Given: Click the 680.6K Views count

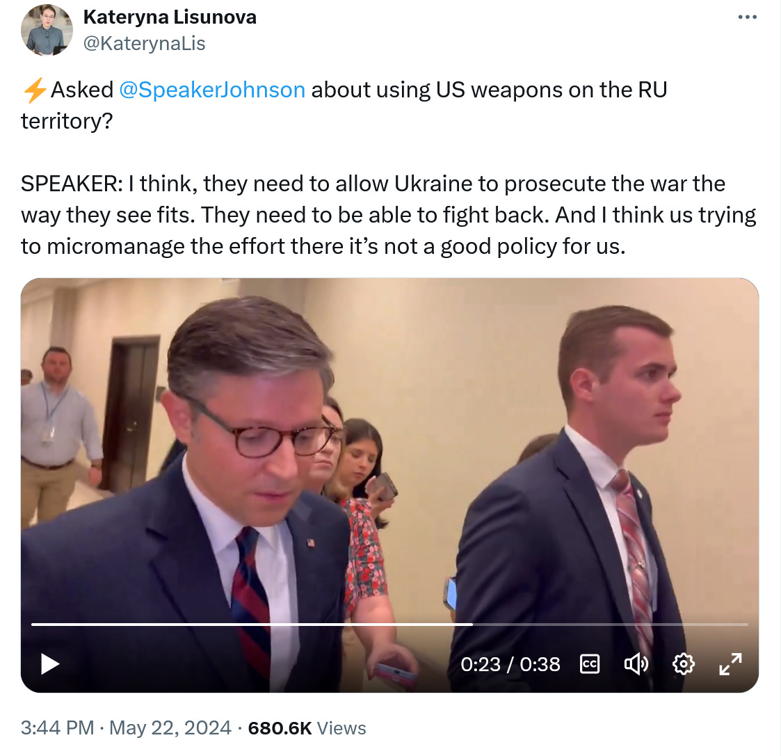Looking at the screenshot, I should 307,728.
